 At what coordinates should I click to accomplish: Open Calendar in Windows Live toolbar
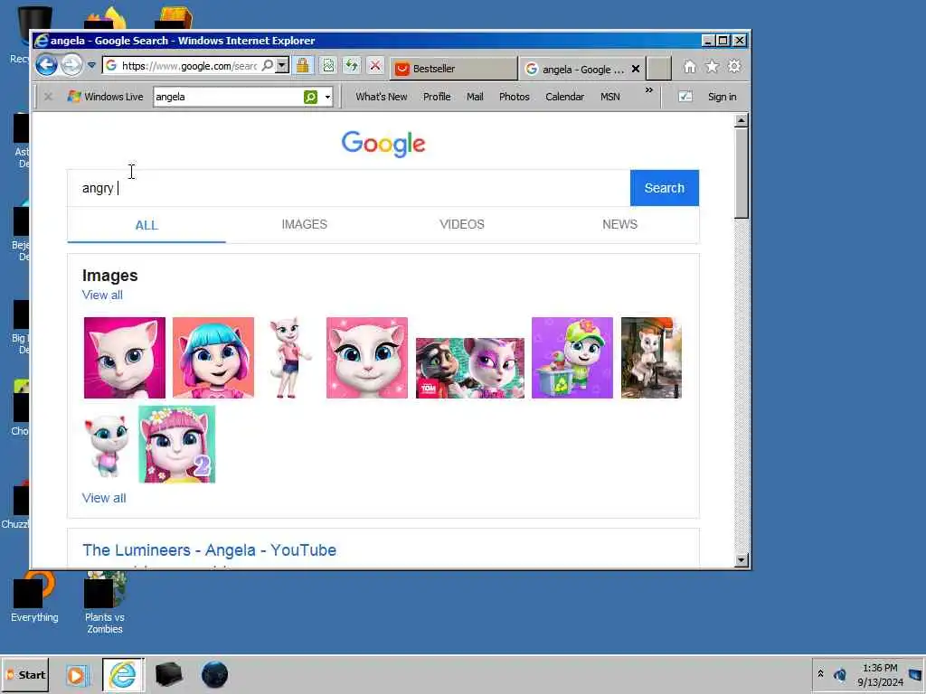click(564, 97)
